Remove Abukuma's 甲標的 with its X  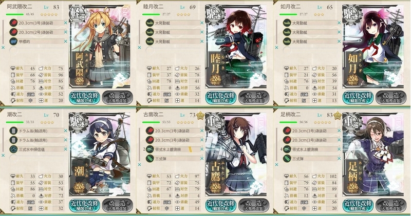pyautogui.click(x=66, y=41)
